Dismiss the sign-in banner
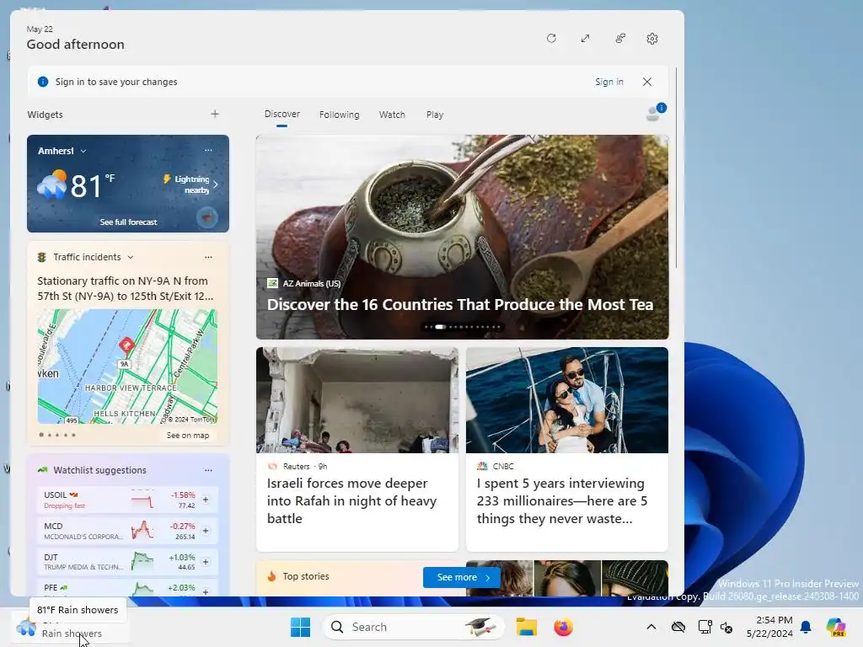Image resolution: width=863 pixels, height=647 pixels. (x=647, y=82)
